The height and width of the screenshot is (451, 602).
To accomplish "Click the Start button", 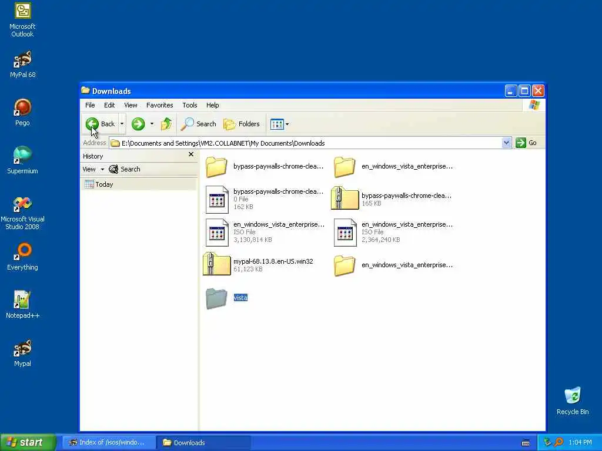I will click(28, 443).
